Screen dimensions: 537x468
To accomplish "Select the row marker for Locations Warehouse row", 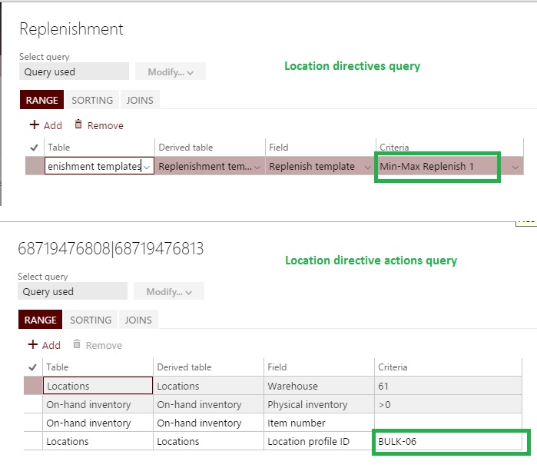I will point(33,386).
